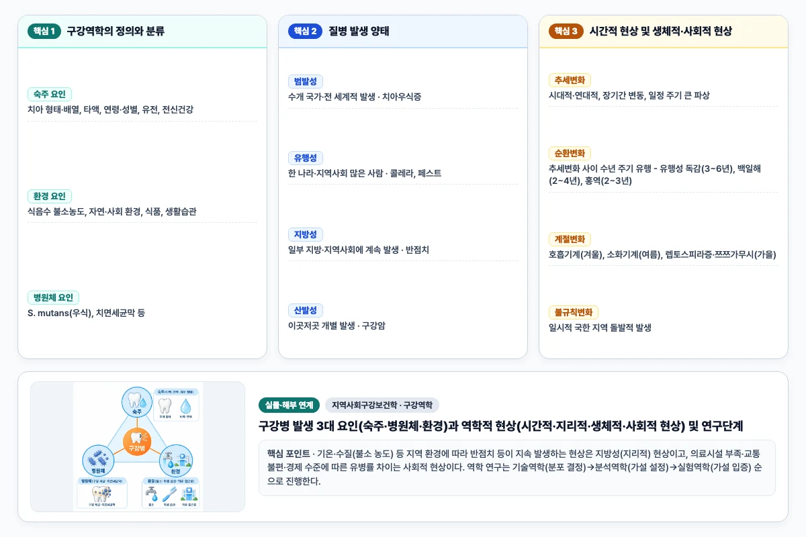
Task: Click the 숙주 tooth circle icon in diagram
Action: tap(137, 403)
